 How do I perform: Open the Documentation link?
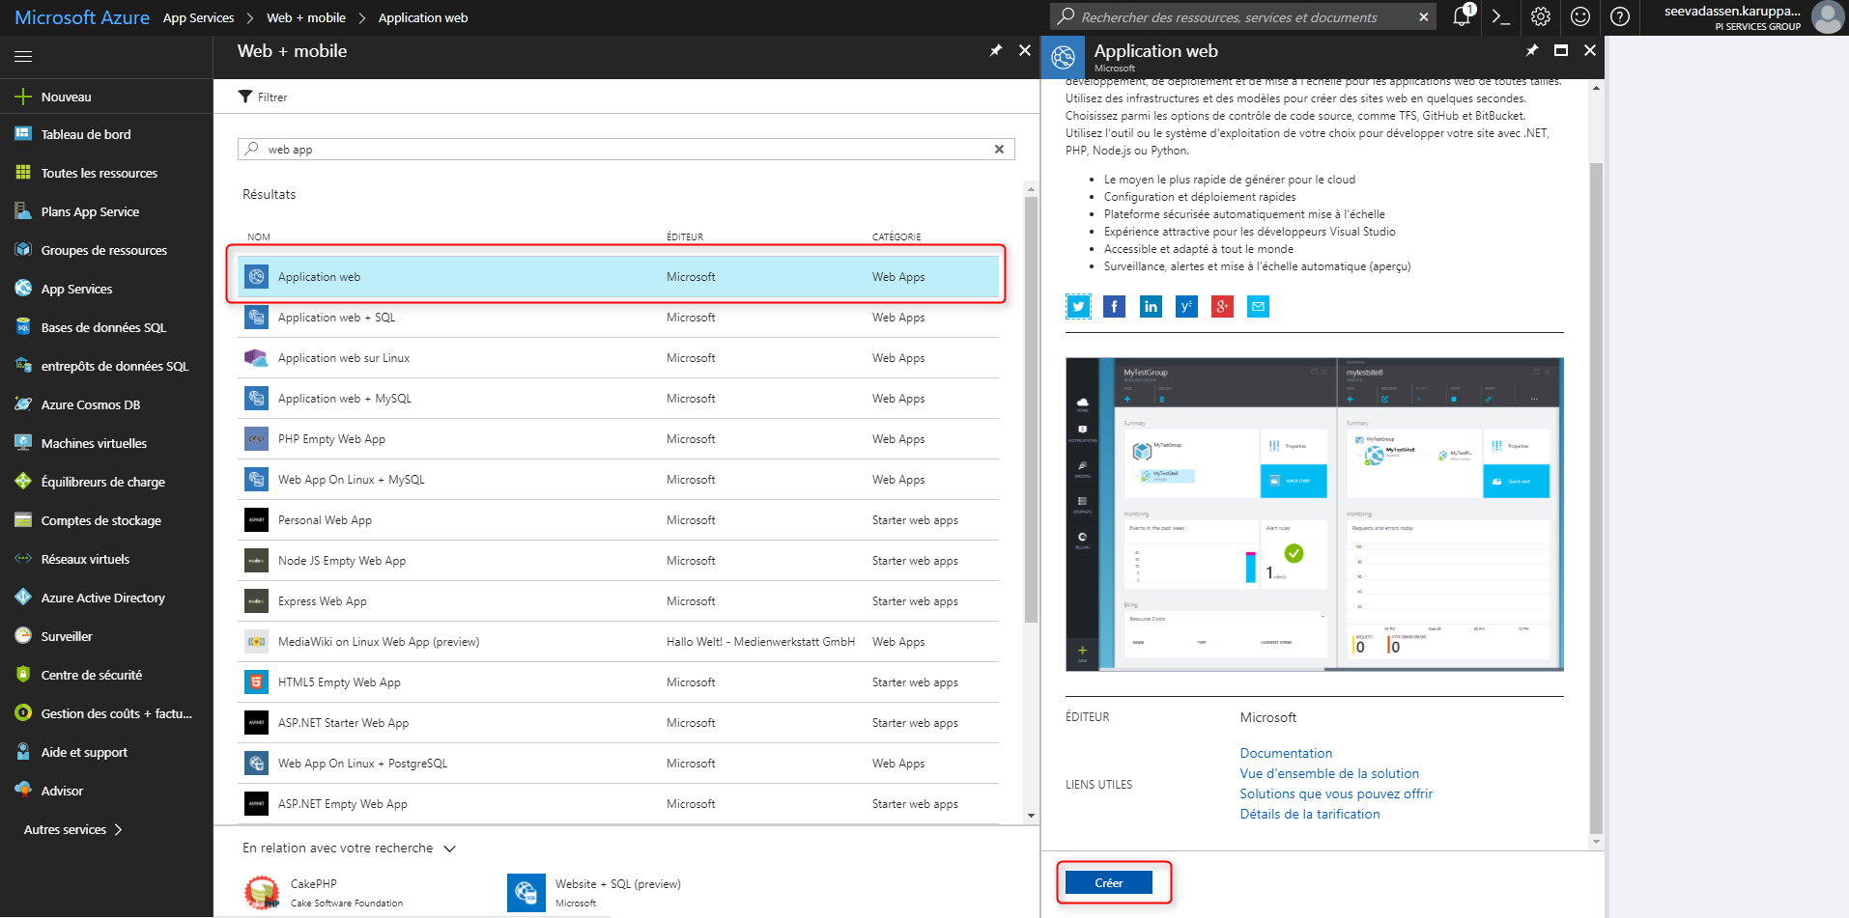1286,753
